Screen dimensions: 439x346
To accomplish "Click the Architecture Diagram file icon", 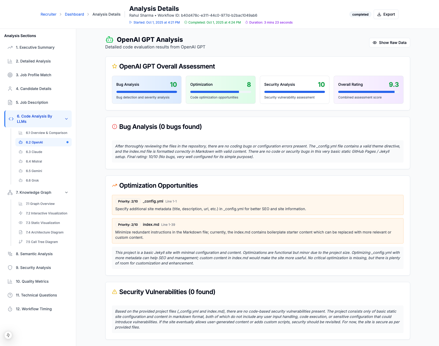I will [21, 232].
